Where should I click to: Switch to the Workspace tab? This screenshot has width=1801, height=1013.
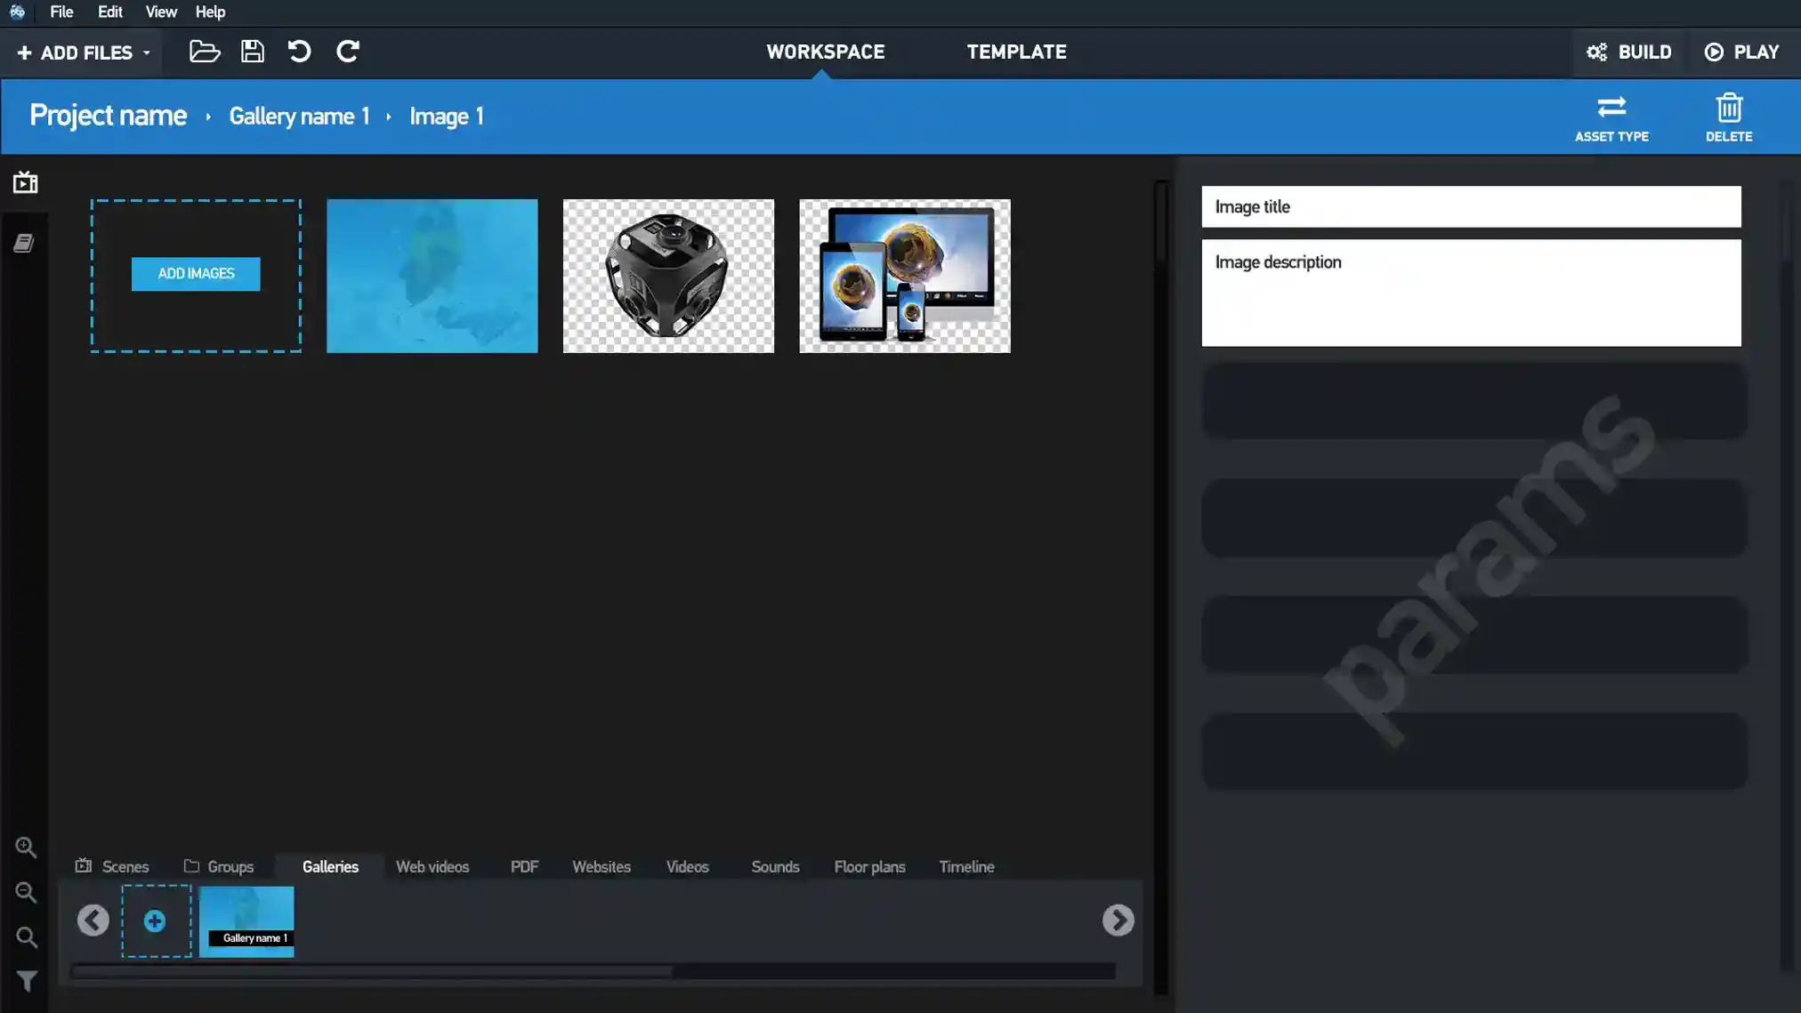pos(825,52)
